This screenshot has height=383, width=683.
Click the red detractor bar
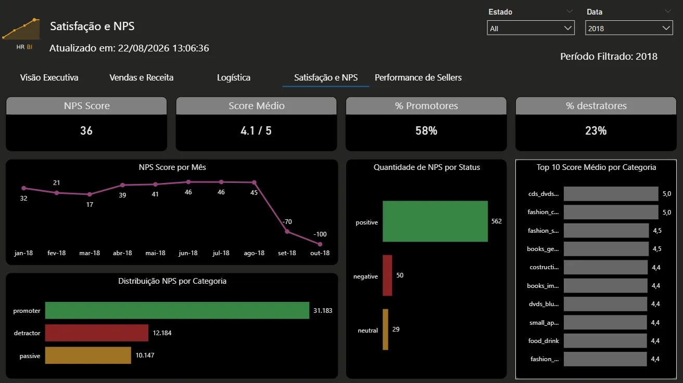[97, 333]
